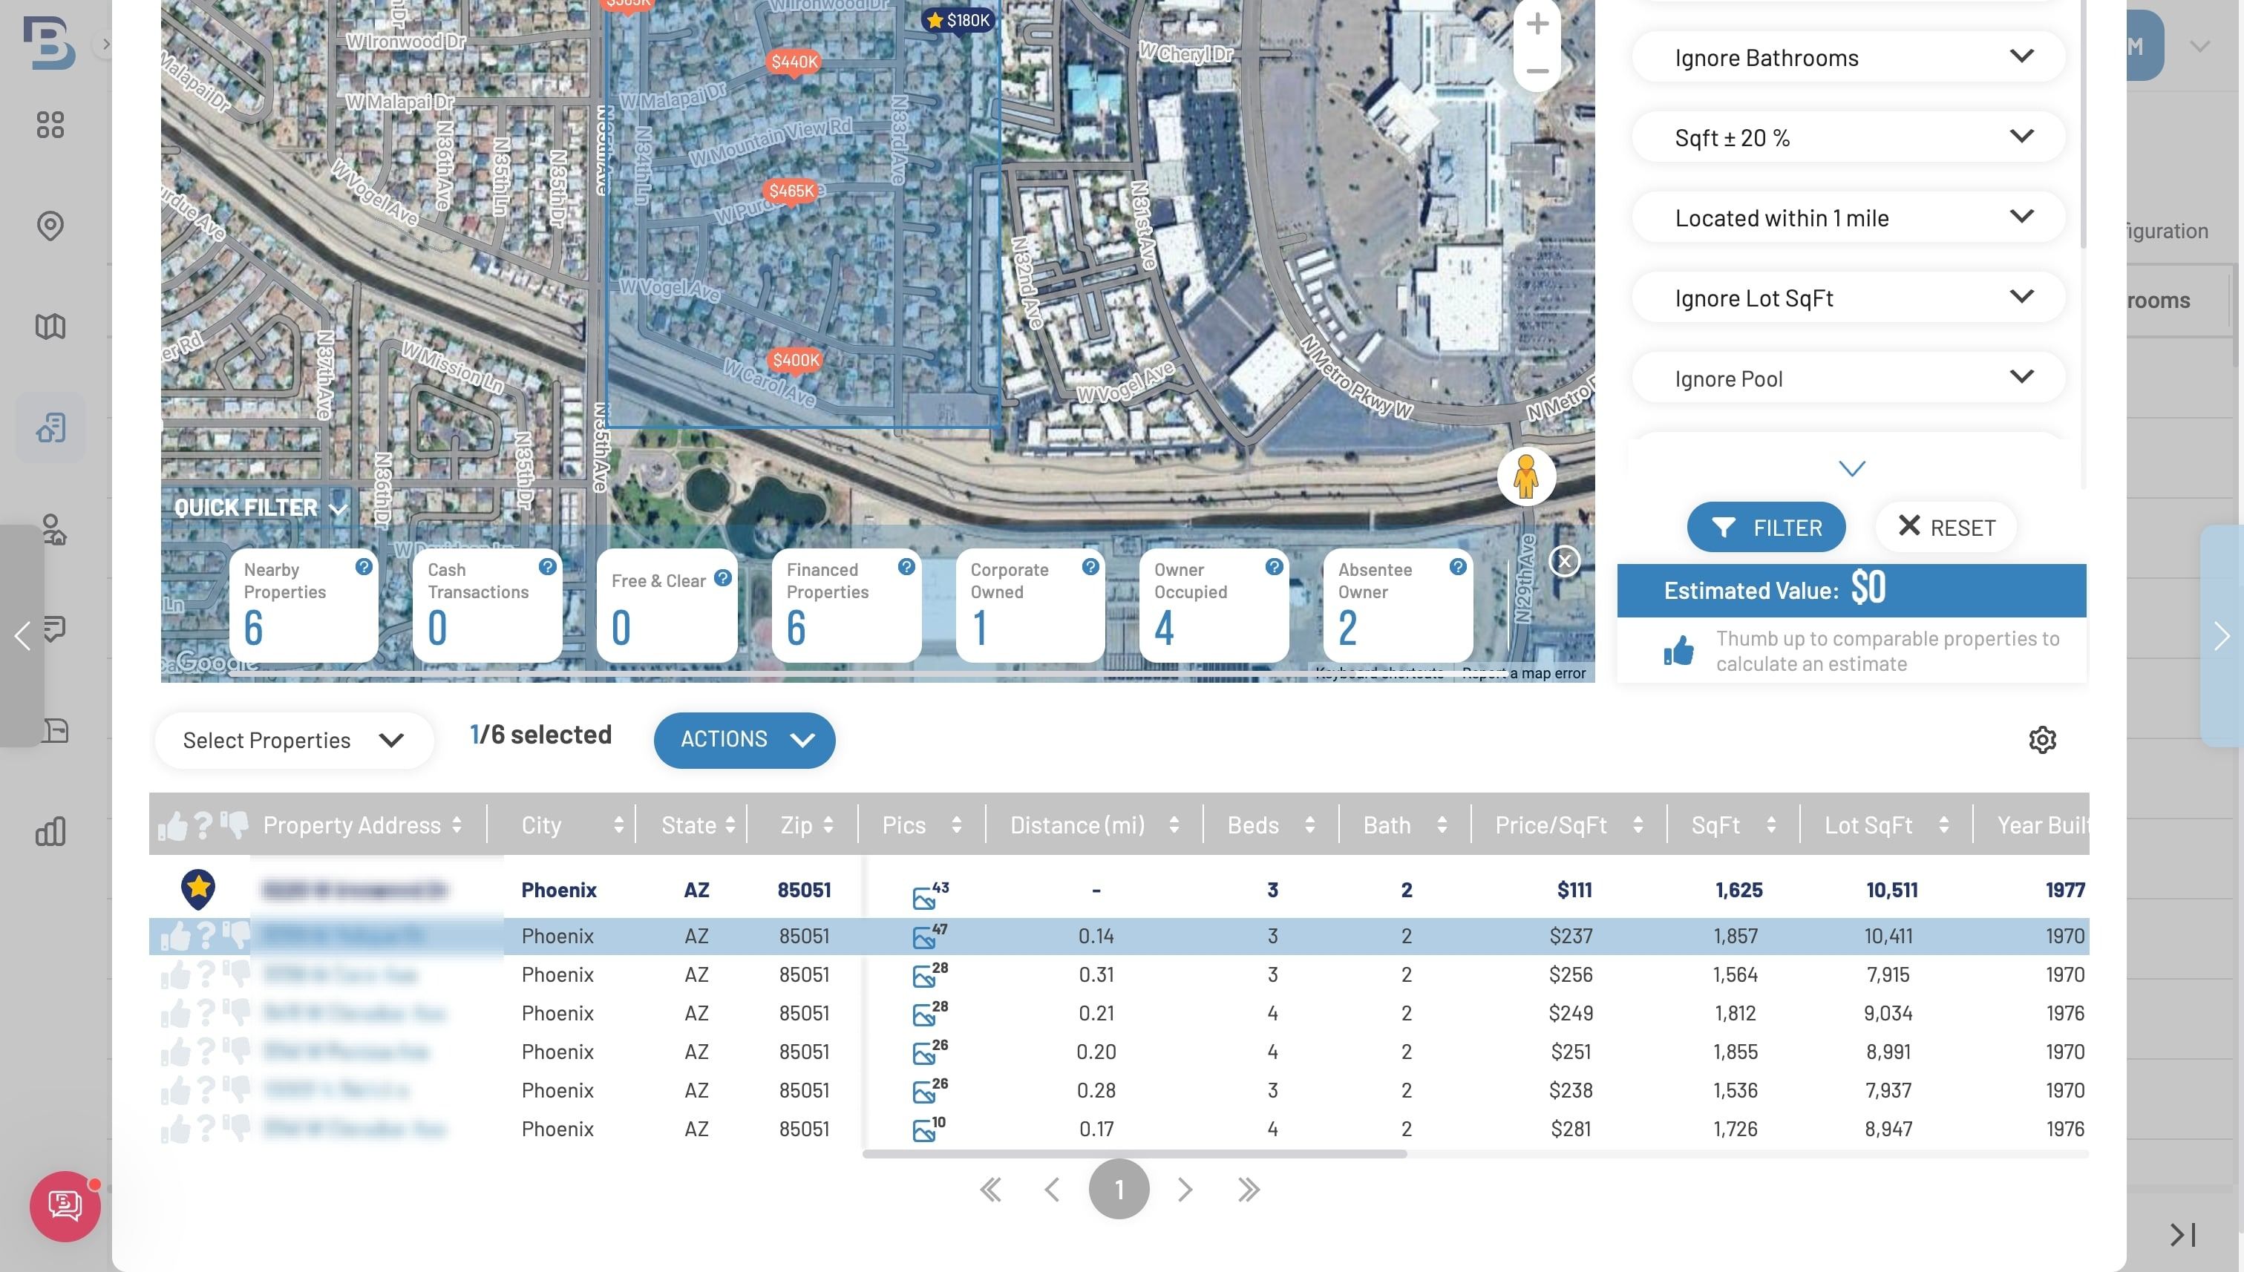Open photos for the 0.14 mile property
Viewport: 2244px width, 1272px height.
(929, 936)
